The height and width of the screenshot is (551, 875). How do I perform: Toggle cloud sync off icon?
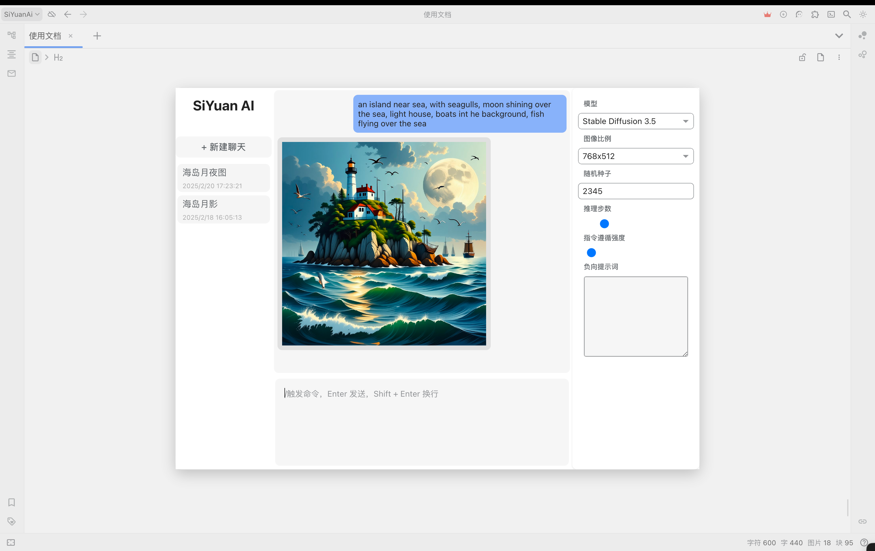coord(52,14)
